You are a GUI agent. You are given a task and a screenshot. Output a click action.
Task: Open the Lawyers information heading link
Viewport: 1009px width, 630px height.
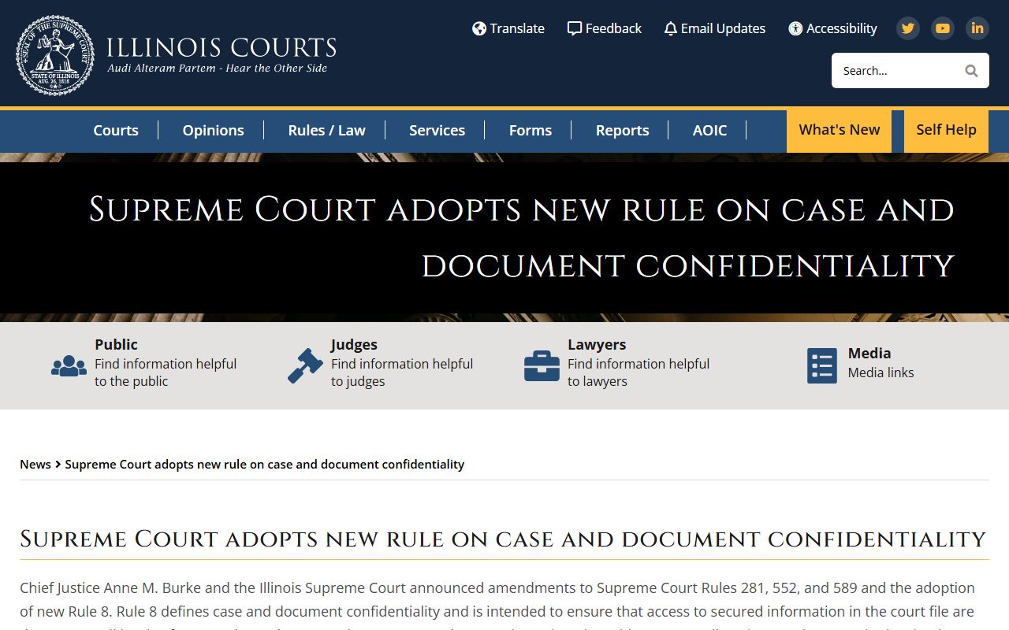pos(597,344)
